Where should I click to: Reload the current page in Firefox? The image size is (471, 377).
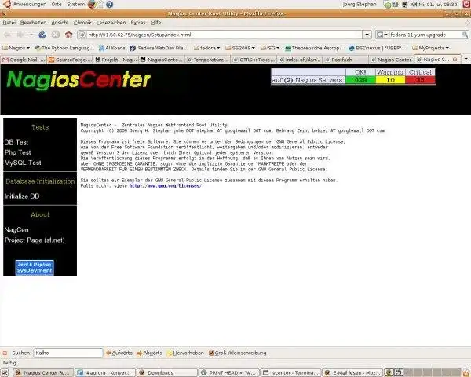(42, 35)
